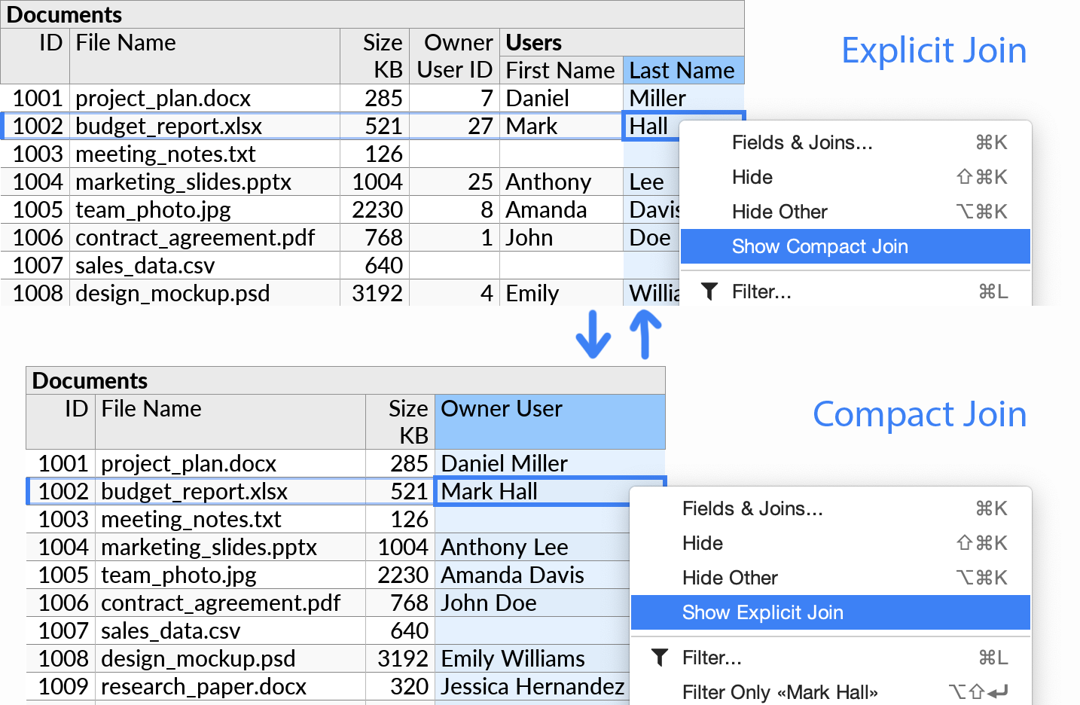The image size is (1080, 705).
Task: Choose "Hide" in the Compact Join menu
Action: tap(702, 543)
